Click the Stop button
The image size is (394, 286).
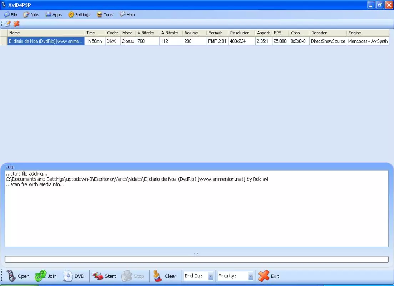tap(133, 276)
